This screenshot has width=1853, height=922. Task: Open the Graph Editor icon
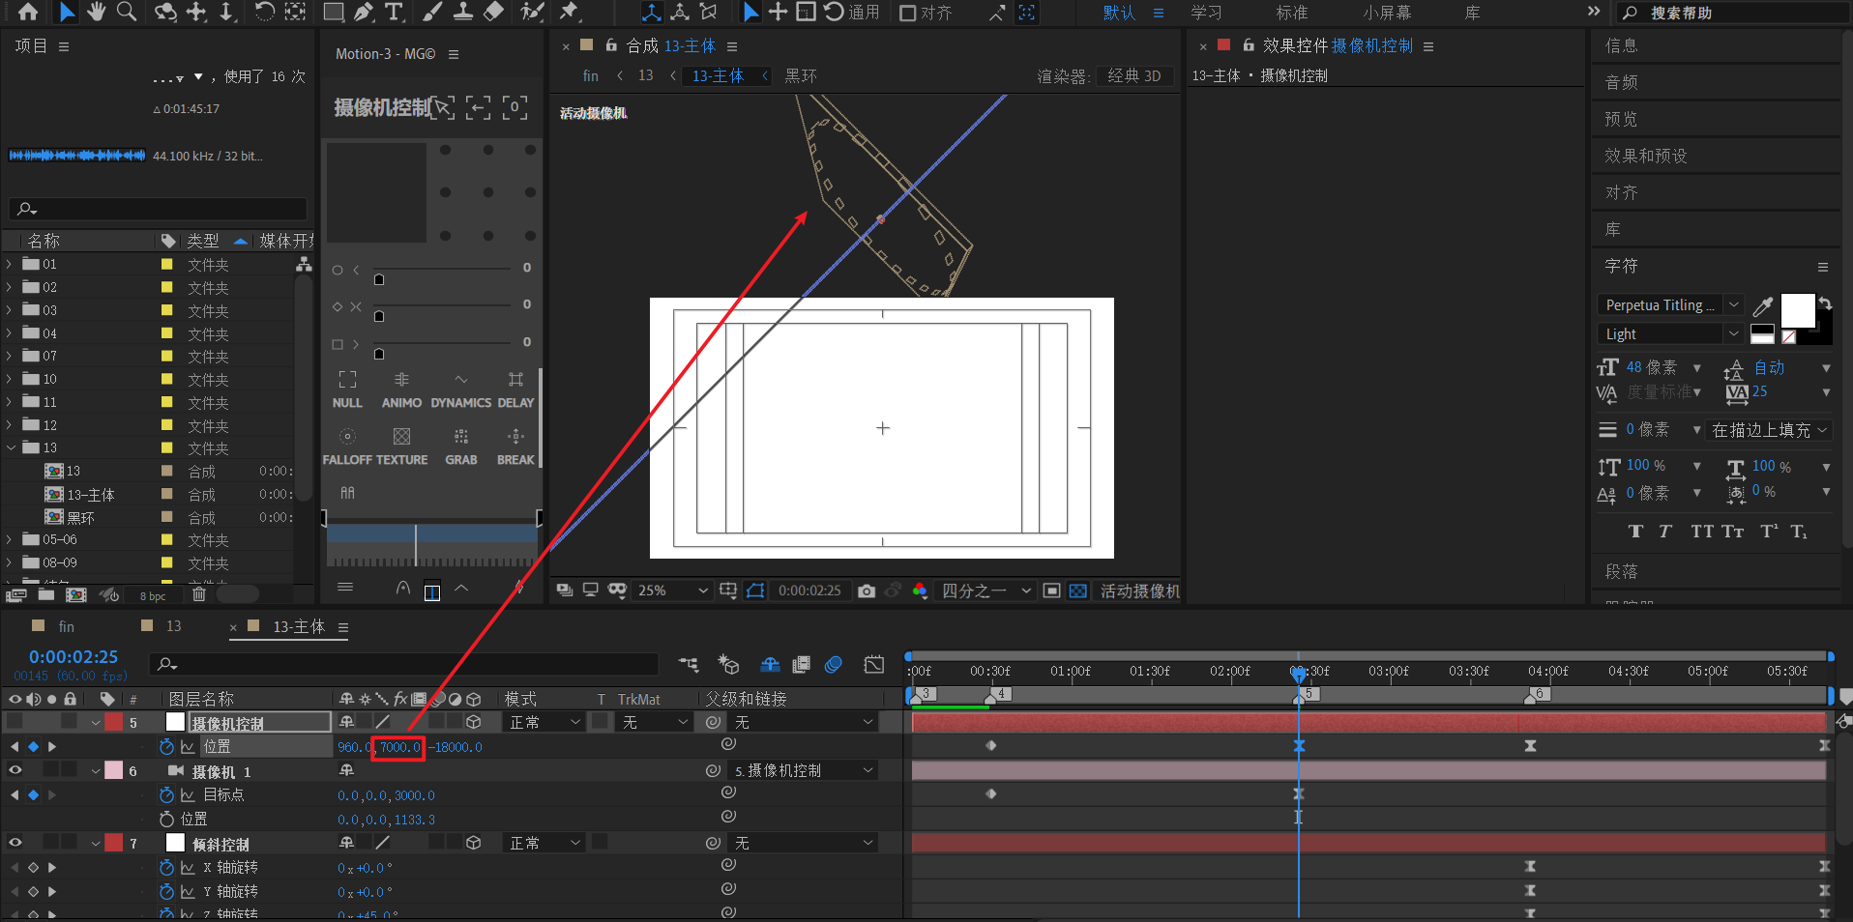pos(874,664)
